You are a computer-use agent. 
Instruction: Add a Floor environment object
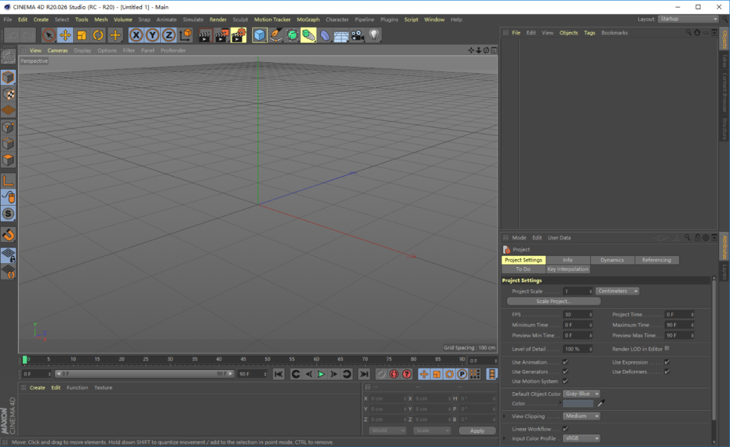341,35
